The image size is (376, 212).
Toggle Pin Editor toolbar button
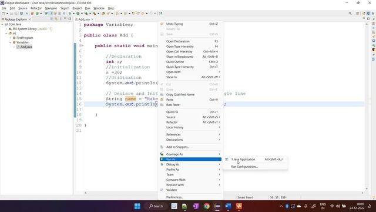(160, 14)
